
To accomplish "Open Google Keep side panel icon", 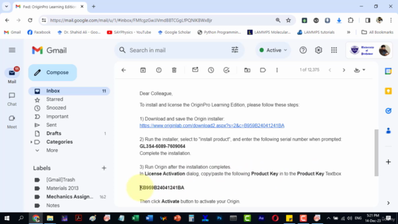I will click(388, 91).
